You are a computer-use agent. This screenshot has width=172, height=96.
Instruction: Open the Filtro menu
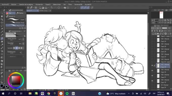point(70,5)
